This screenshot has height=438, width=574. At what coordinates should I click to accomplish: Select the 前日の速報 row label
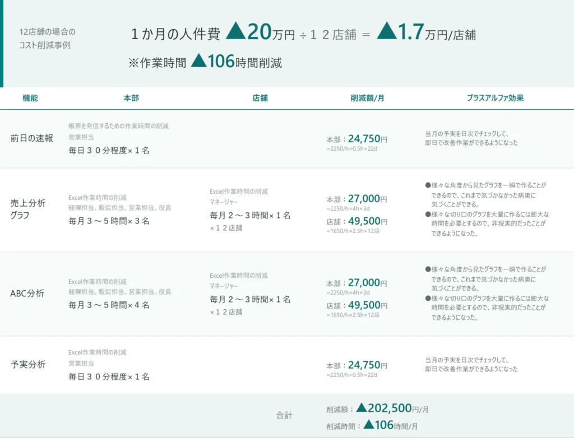(x=32, y=138)
